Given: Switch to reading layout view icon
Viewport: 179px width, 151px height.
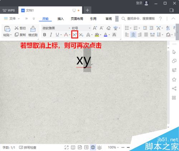Looking at the screenshot, I should (73, 147).
